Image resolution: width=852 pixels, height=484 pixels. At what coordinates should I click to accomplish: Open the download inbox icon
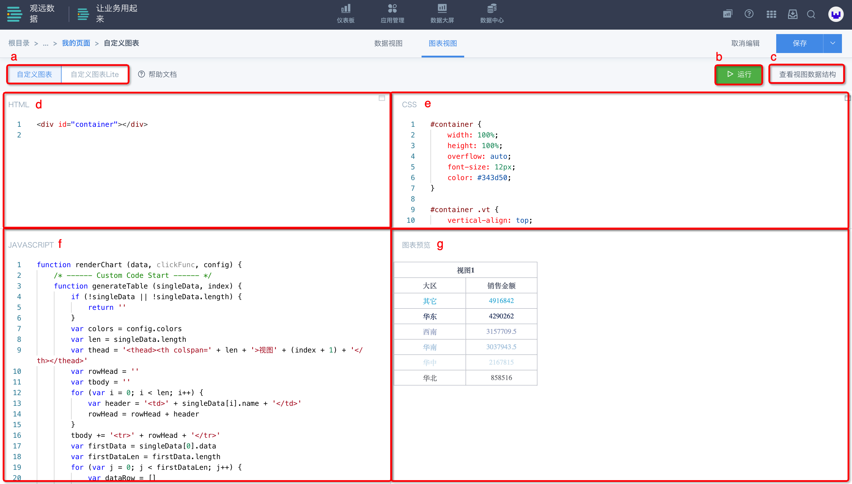792,14
